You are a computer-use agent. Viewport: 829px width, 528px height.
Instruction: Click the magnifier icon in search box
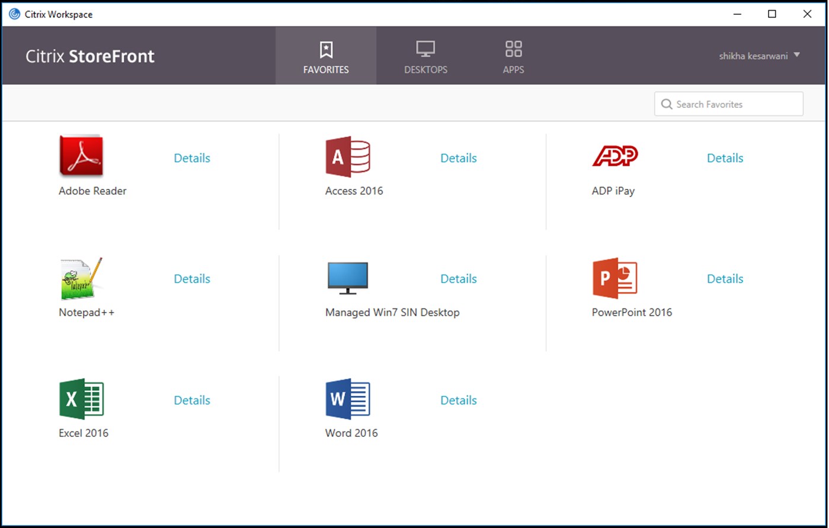coord(667,104)
